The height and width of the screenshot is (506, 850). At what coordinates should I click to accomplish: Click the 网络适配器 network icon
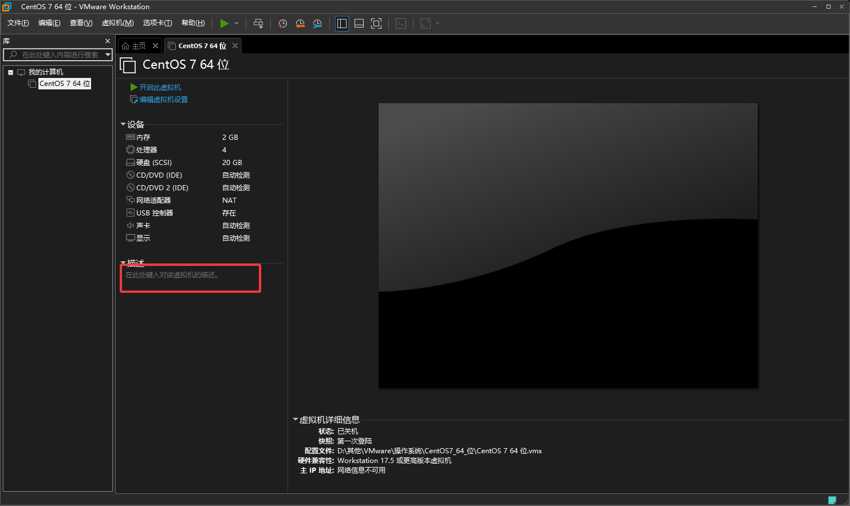[x=131, y=201]
